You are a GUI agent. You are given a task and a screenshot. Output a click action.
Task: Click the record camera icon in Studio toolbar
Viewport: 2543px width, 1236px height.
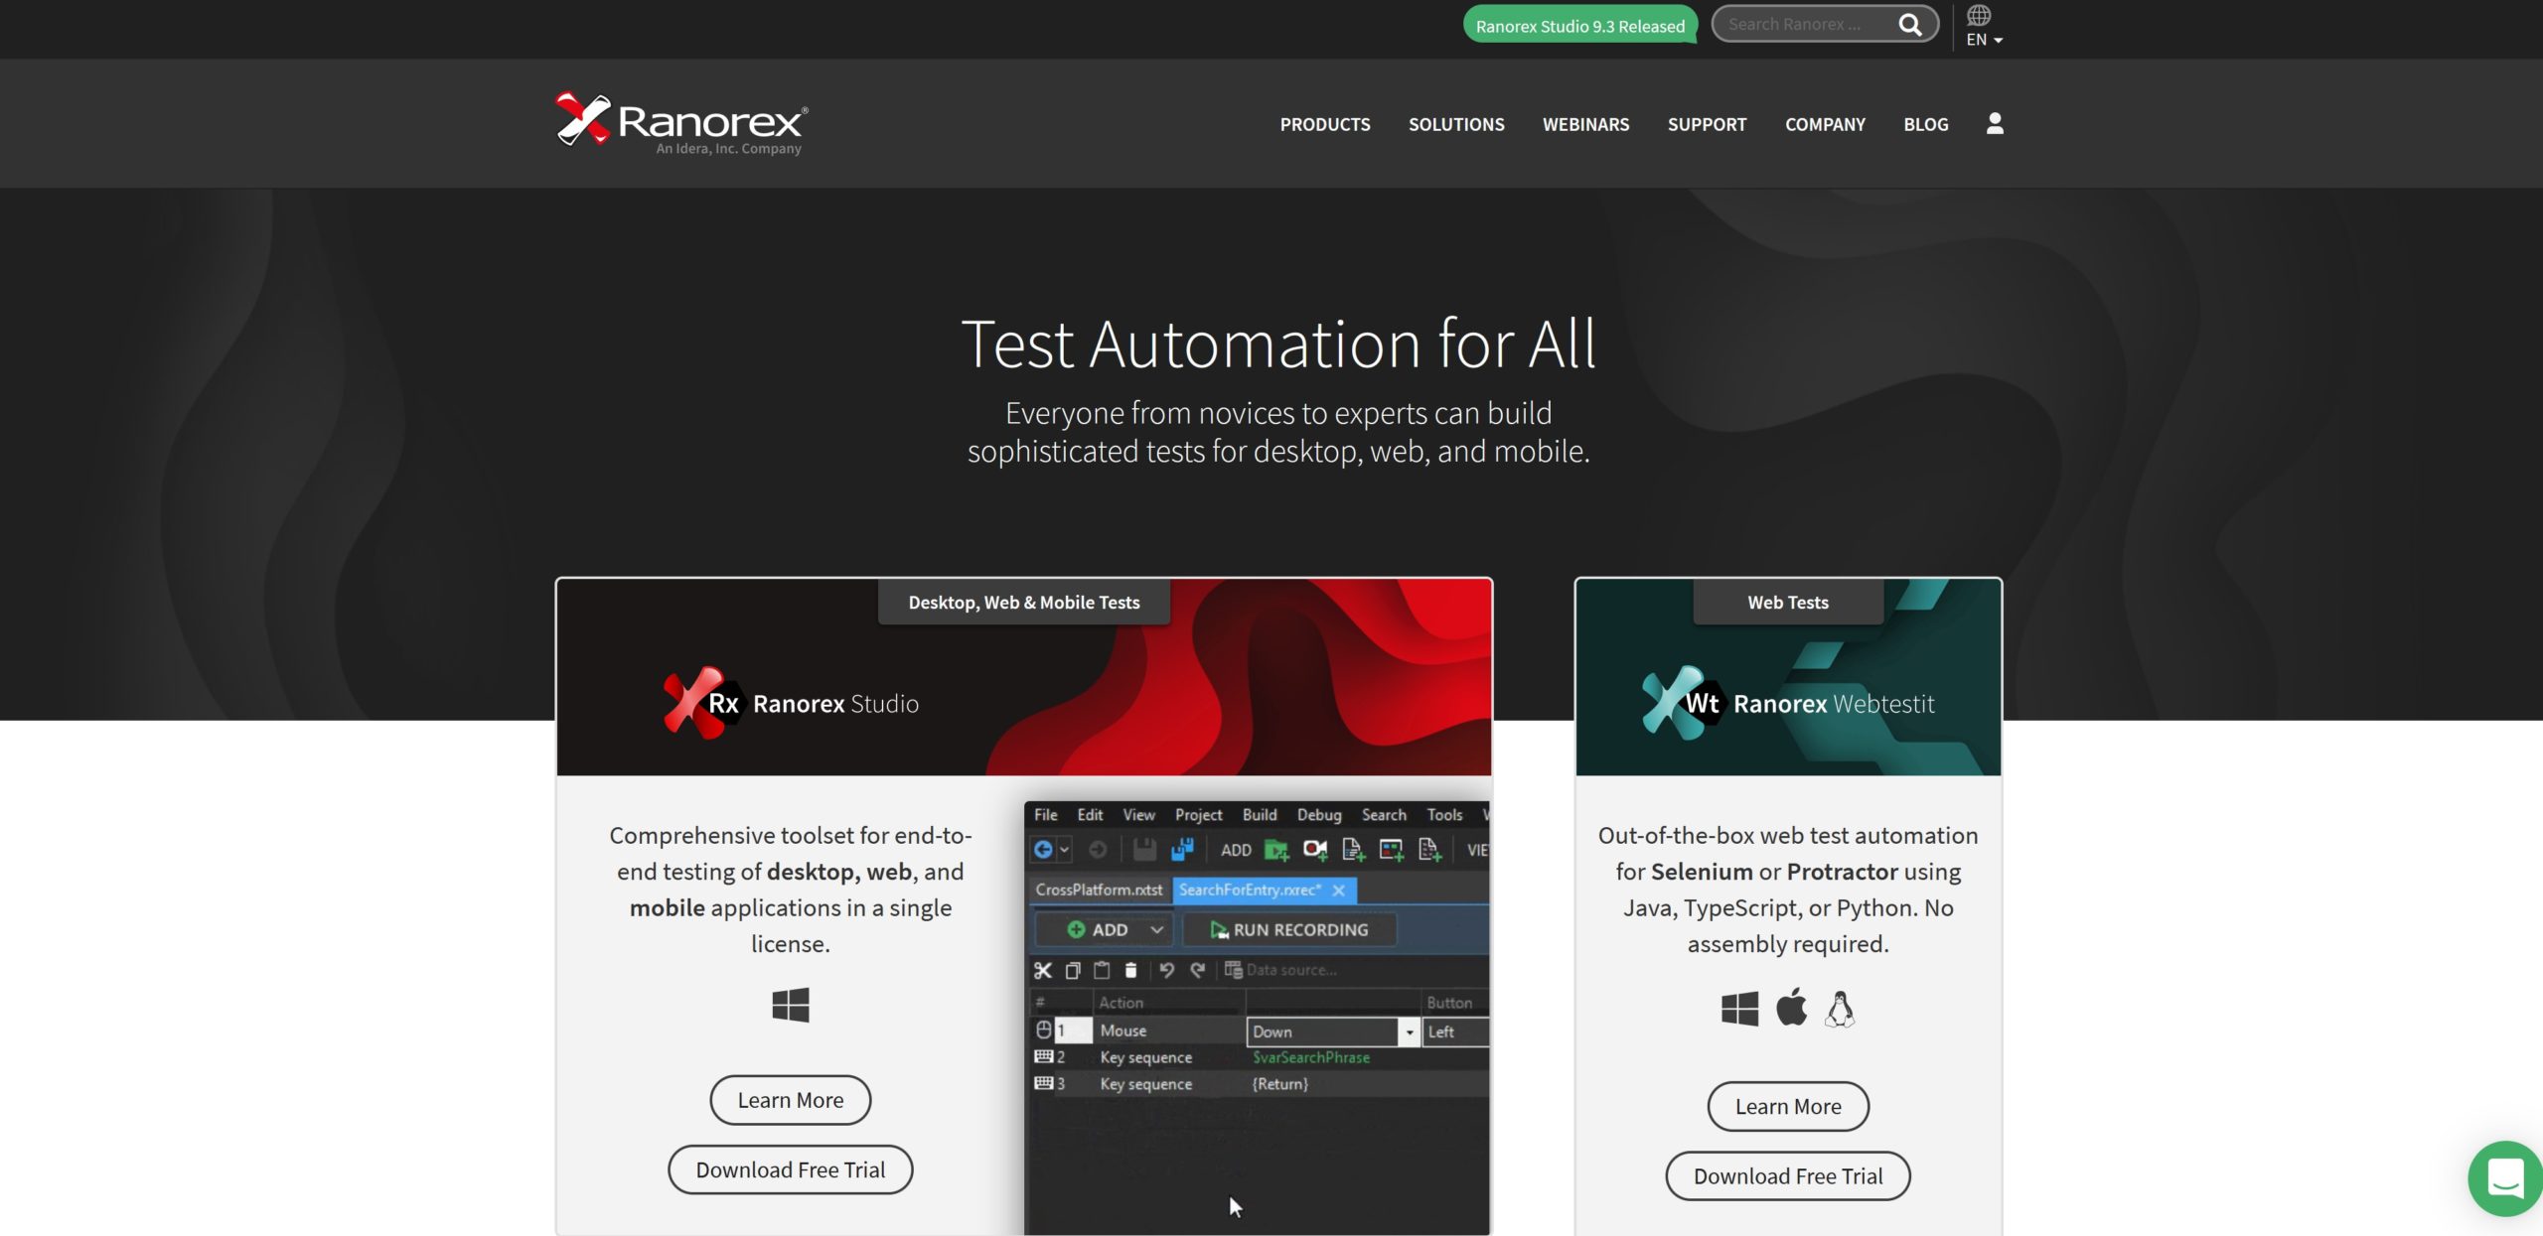1315,850
